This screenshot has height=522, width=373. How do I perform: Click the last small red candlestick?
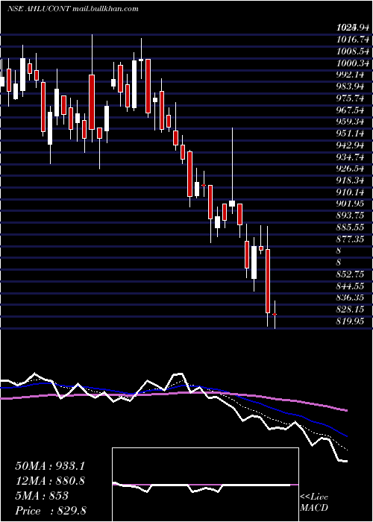point(275,314)
